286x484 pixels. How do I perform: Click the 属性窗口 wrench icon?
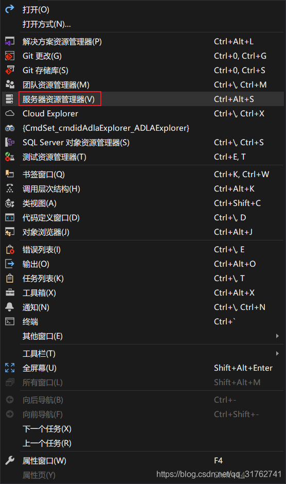[10, 460]
